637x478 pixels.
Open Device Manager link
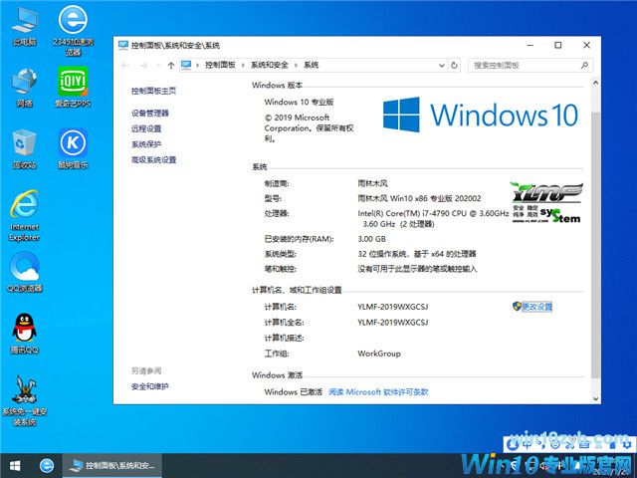[150, 114]
